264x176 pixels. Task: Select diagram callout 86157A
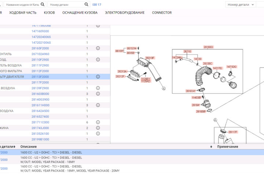tap(132, 48)
